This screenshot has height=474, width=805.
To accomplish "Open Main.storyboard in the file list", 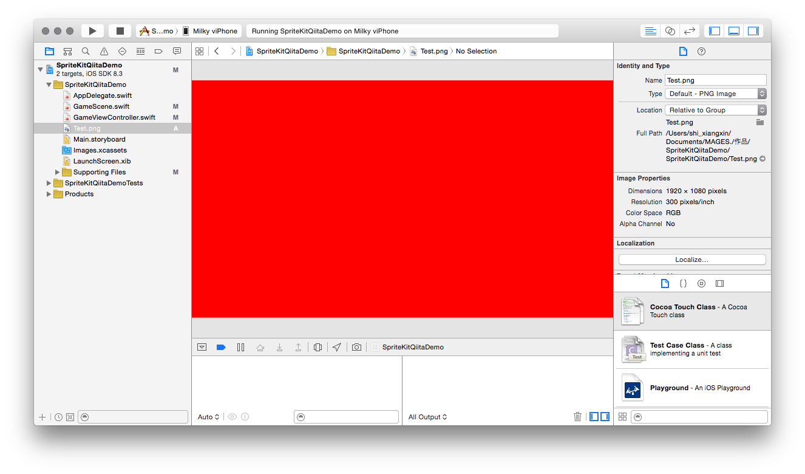I will pos(100,139).
